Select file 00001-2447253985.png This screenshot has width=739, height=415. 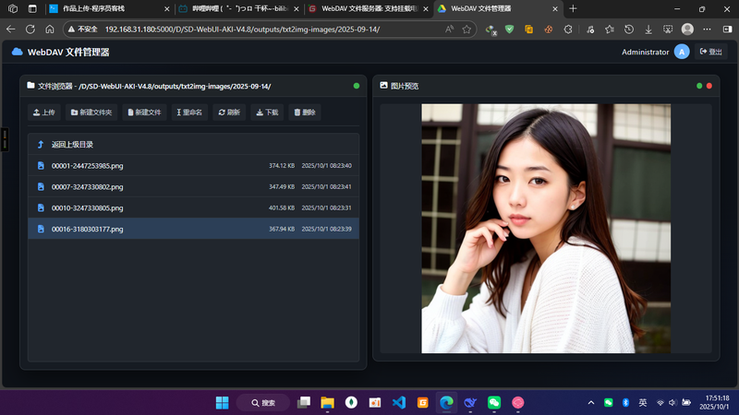tap(193, 166)
